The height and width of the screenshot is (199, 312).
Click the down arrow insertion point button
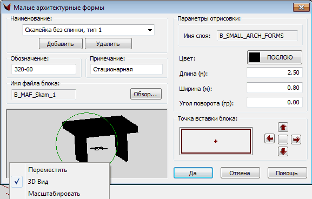coord(283,151)
